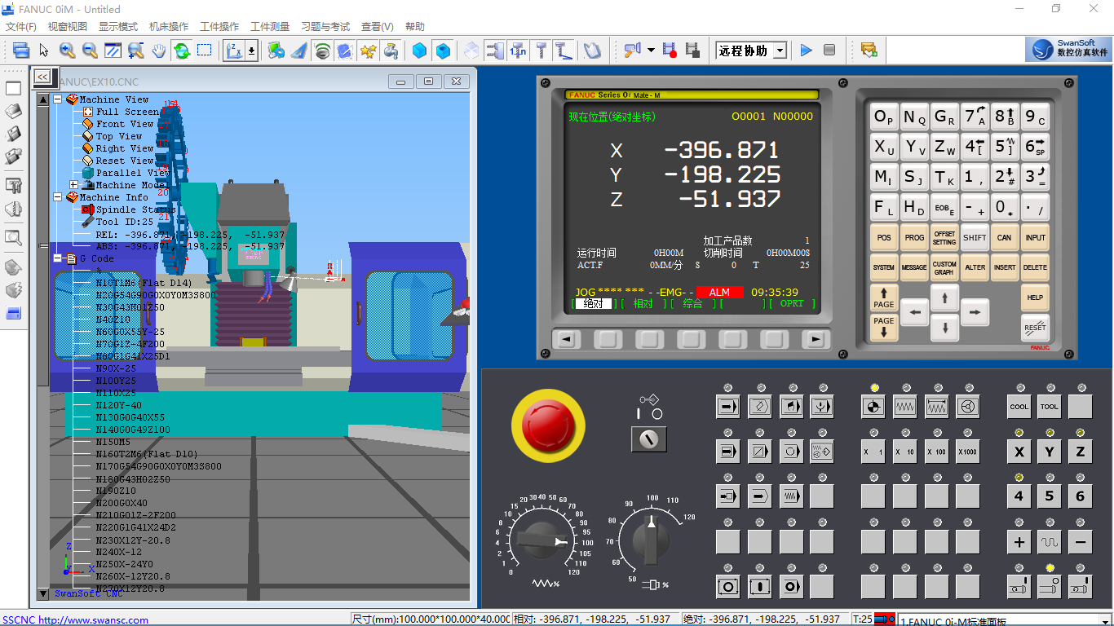The width and height of the screenshot is (1114, 626).
Task: Open the 文件(F) menu
Action: [x=21, y=27]
